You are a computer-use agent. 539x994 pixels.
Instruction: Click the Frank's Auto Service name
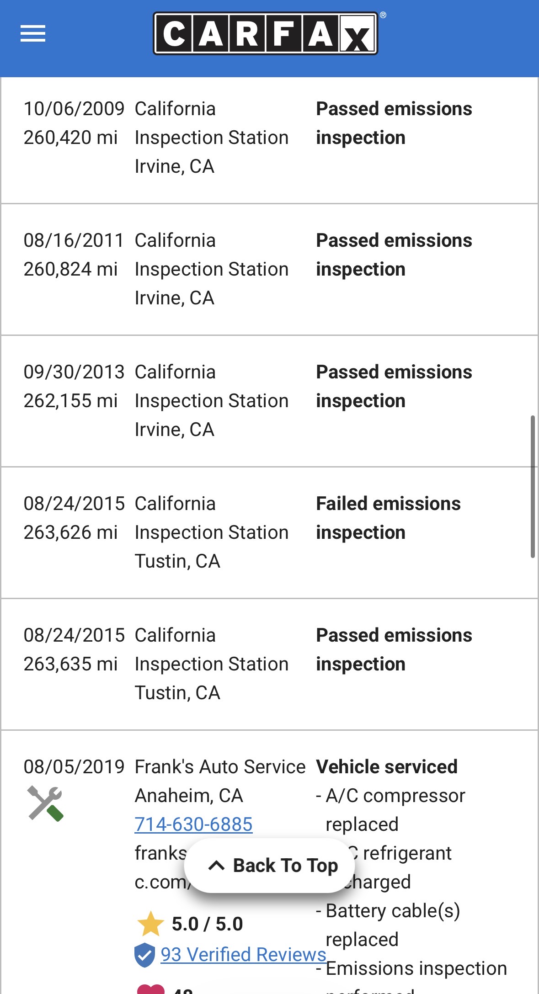click(x=220, y=767)
